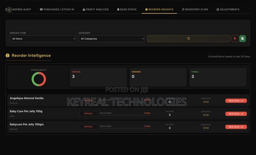Click Critical badge on Baby Care row

(x=88, y=114)
